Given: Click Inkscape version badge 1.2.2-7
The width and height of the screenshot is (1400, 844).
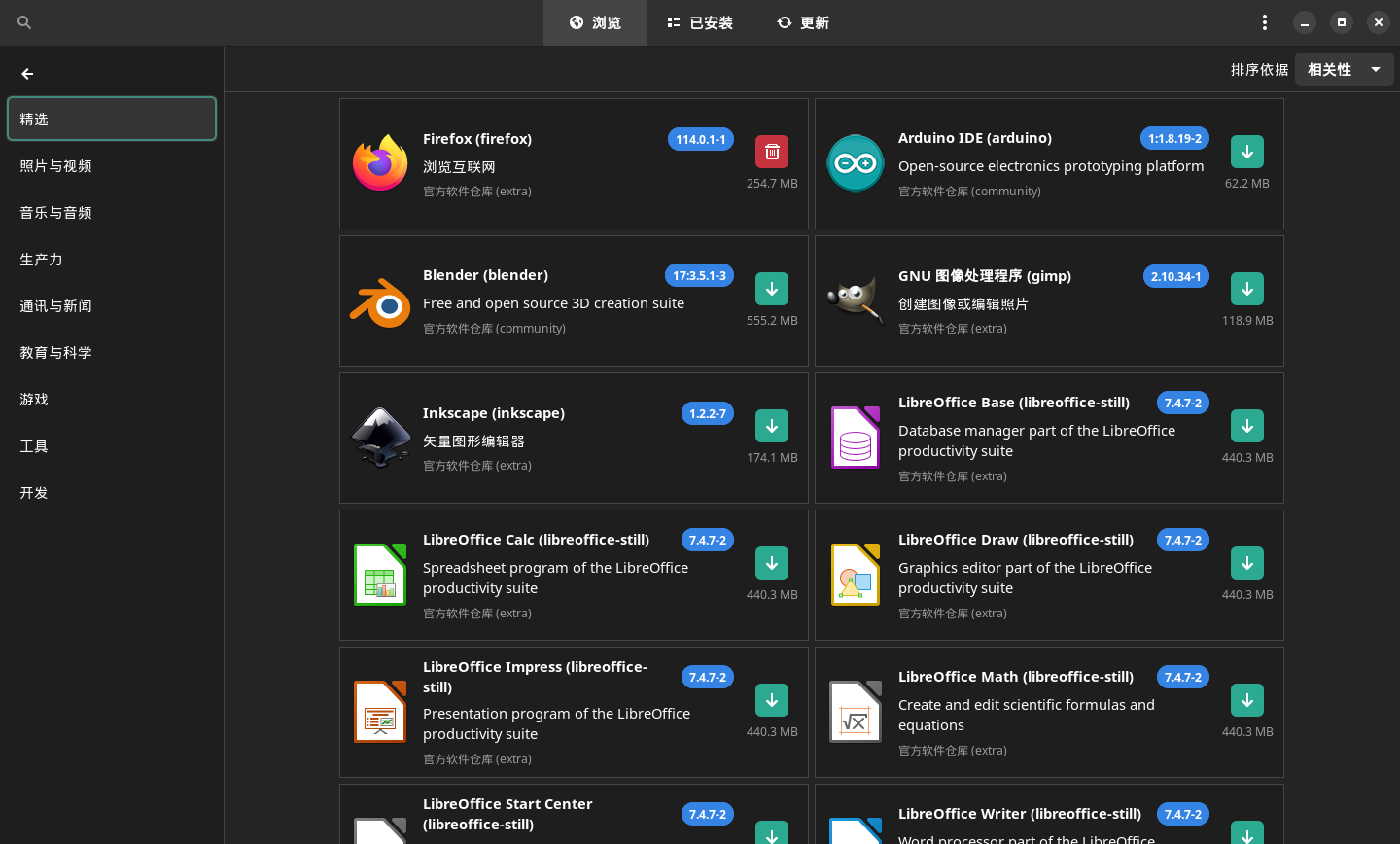Looking at the screenshot, I should (x=708, y=413).
